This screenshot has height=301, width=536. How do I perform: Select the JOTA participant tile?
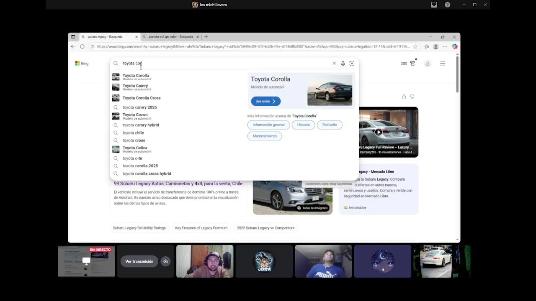click(264, 261)
